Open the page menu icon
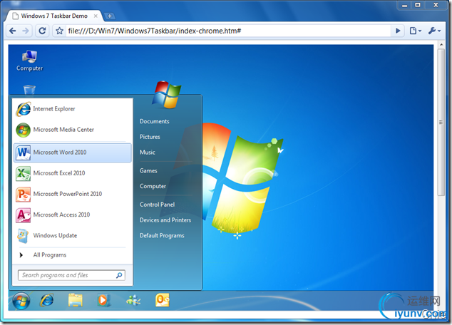Screen dimensions: 452x325 [416, 31]
